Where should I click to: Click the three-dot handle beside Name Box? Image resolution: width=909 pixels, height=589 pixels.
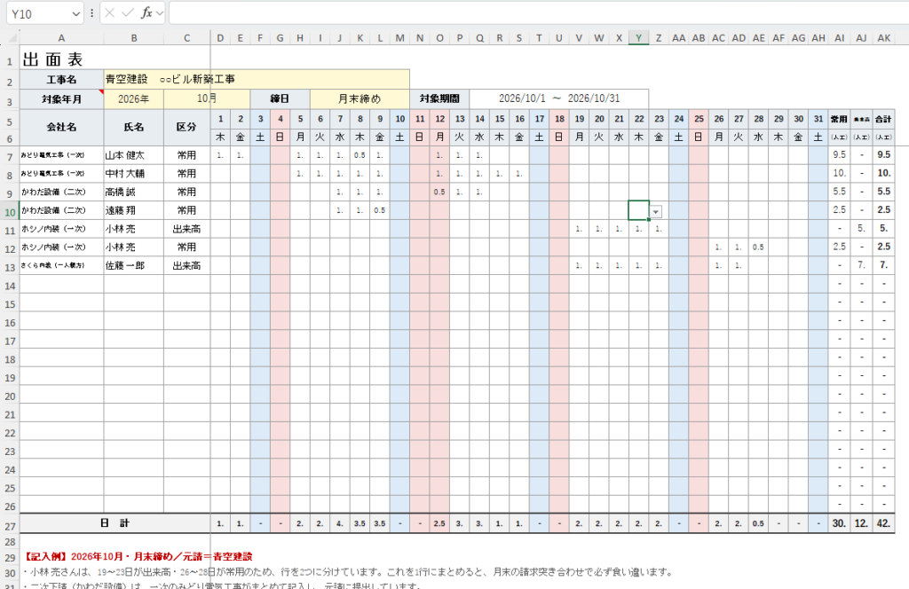click(x=91, y=12)
